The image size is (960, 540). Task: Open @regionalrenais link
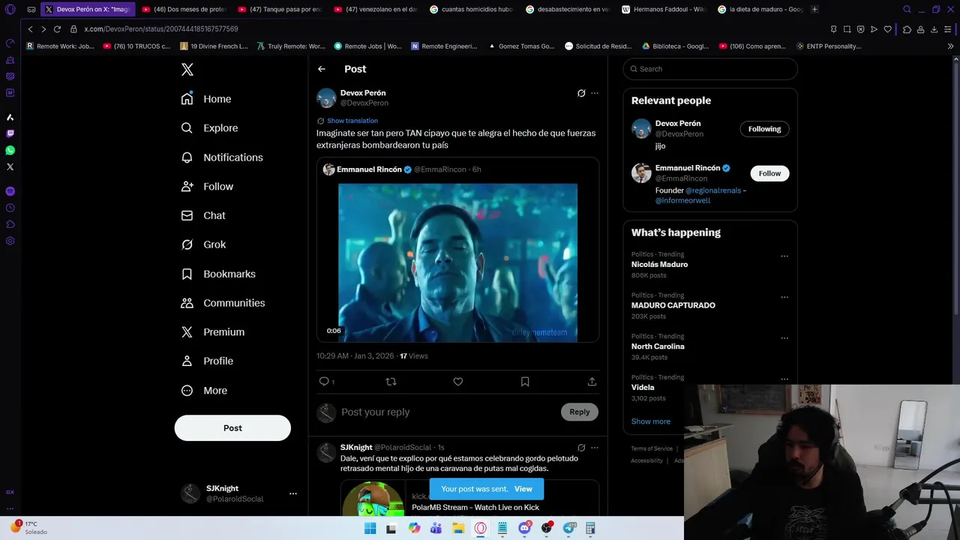713,190
